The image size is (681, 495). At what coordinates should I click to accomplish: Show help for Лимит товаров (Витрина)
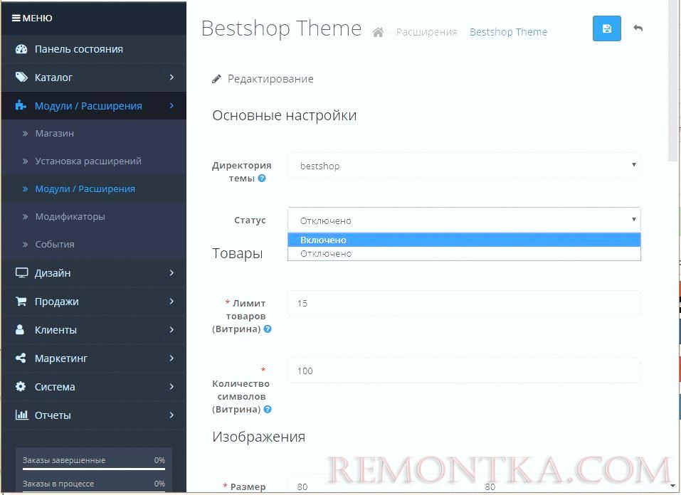click(268, 329)
